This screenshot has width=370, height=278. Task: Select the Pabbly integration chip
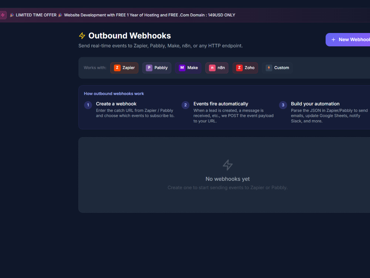point(157,68)
